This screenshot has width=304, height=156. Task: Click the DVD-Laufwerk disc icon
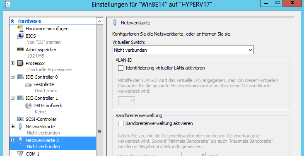(28, 106)
